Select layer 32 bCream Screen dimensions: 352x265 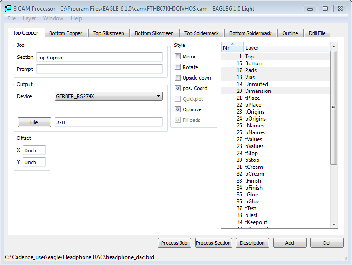[x=276, y=174]
